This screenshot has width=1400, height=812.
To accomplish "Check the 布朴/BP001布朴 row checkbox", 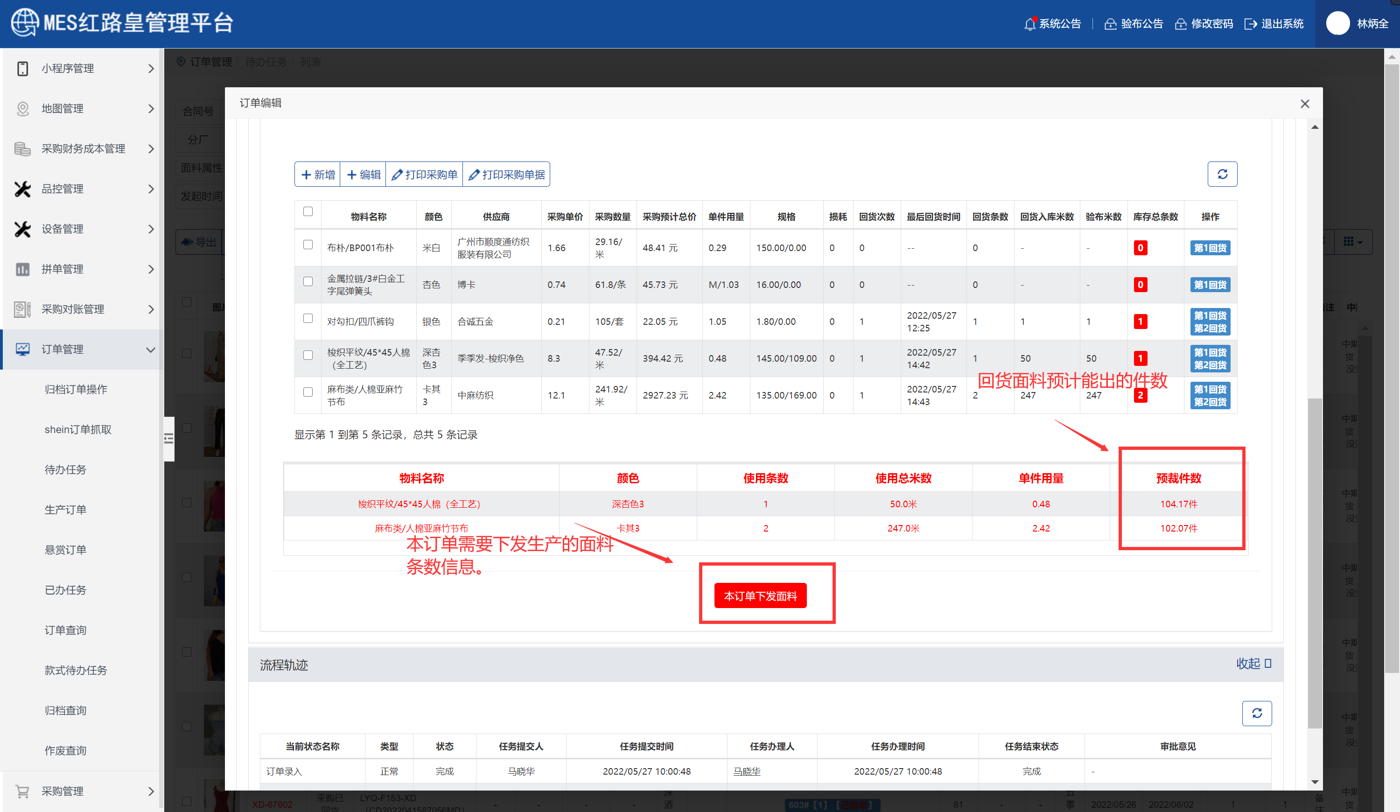I will tap(308, 245).
